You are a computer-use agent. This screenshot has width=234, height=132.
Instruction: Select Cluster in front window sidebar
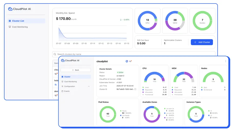point(75,77)
